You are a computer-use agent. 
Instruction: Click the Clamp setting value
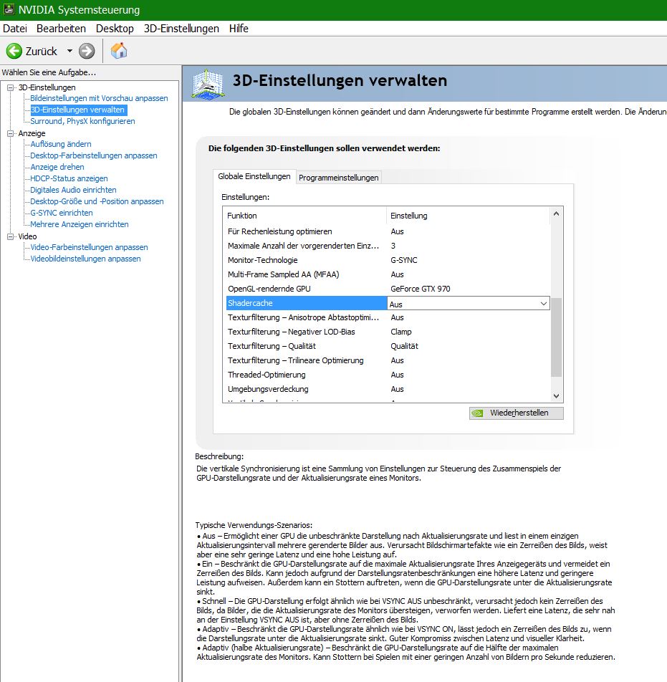(x=400, y=332)
